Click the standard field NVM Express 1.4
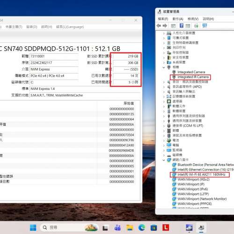The image size is (234, 234). pos(85,89)
